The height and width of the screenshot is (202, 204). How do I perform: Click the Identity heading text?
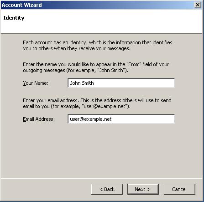[x=14, y=18]
